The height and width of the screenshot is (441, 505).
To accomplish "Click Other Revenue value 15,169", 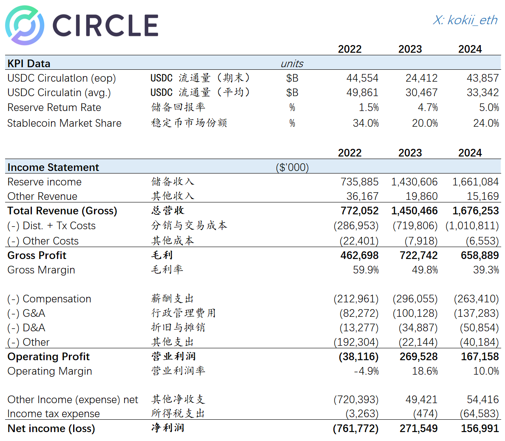I will point(483,196).
